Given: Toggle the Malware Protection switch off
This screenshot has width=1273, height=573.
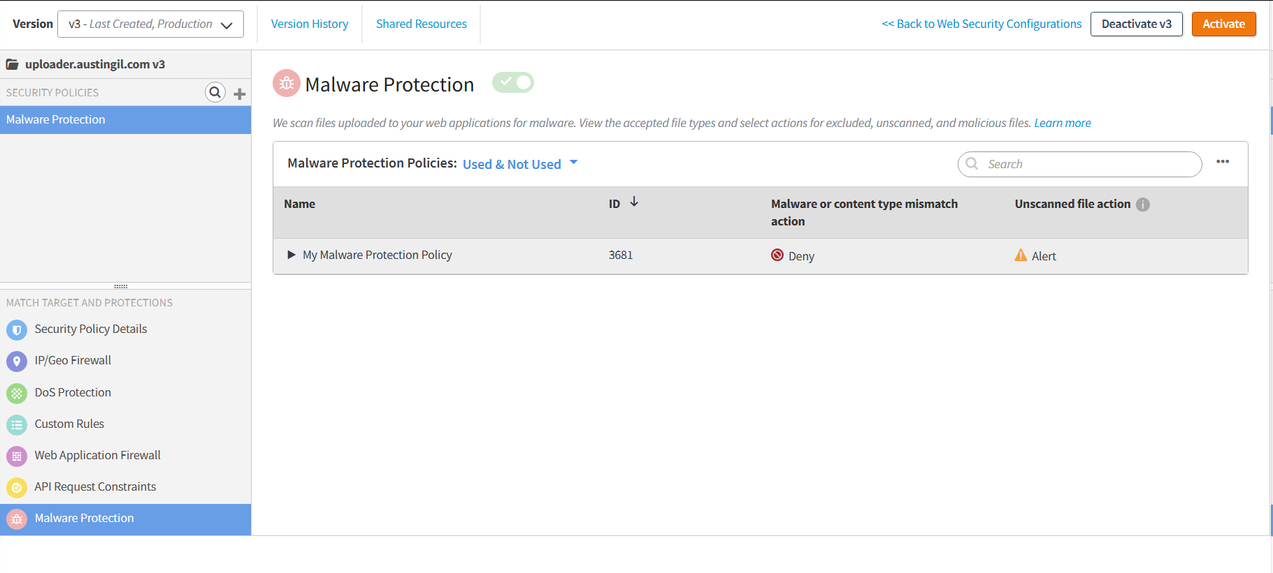Looking at the screenshot, I should [x=513, y=82].
